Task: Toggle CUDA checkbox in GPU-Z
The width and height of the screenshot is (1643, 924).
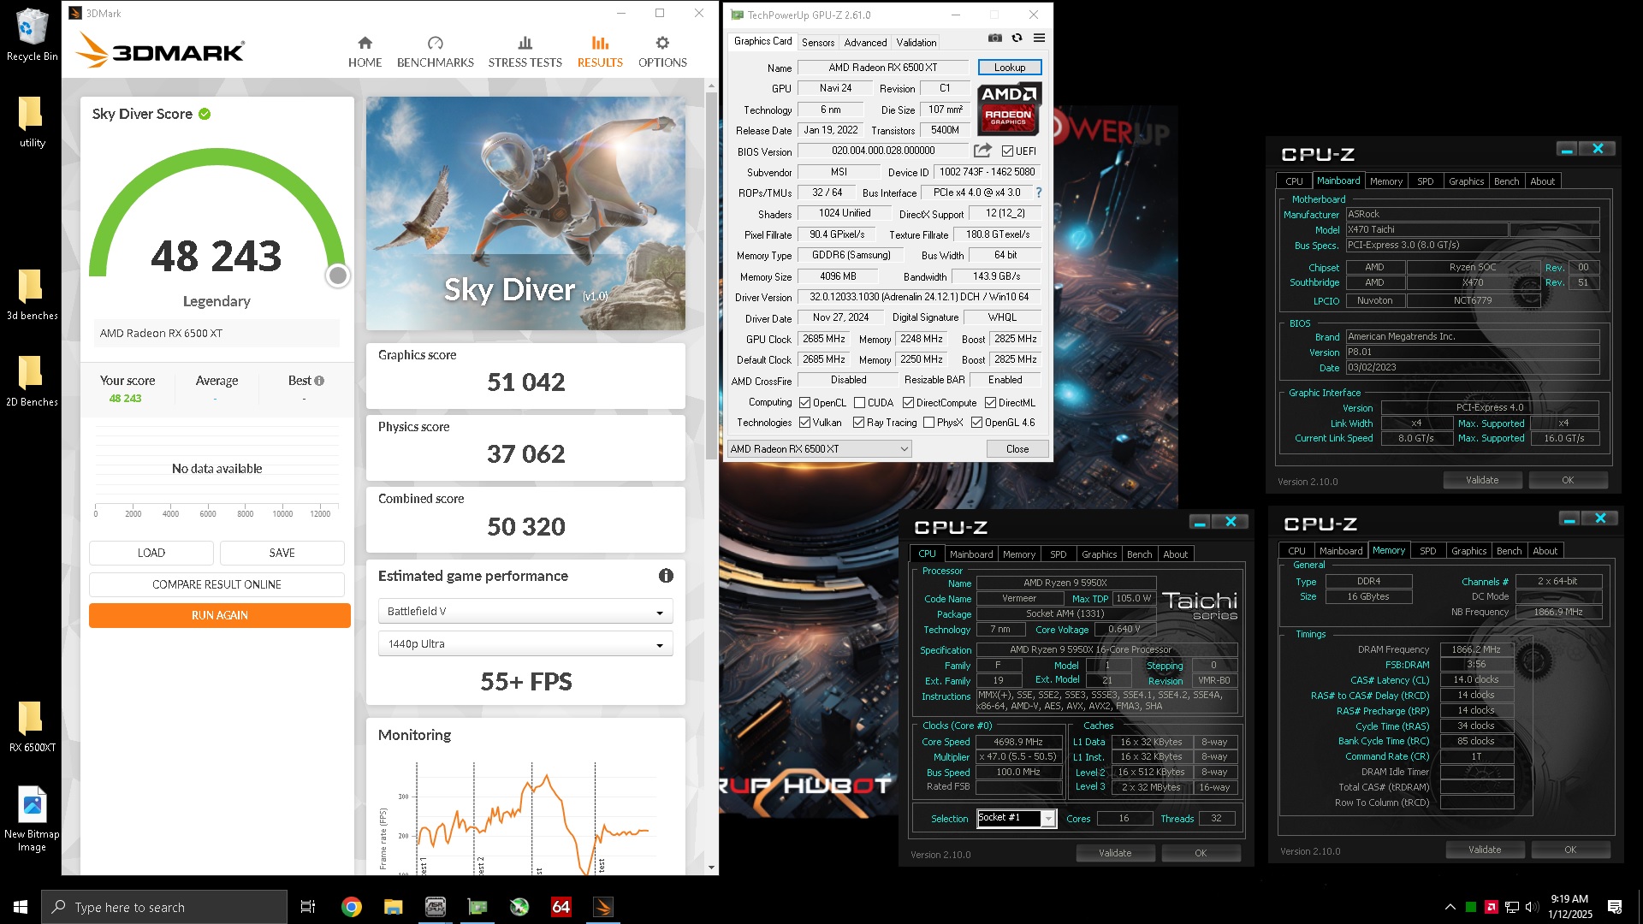Action: pyautogui.click(x=859, y=403)
